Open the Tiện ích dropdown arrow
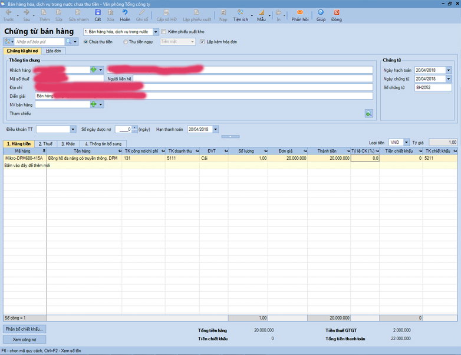This screenshot has height=355, width=461. coord(252,15)
